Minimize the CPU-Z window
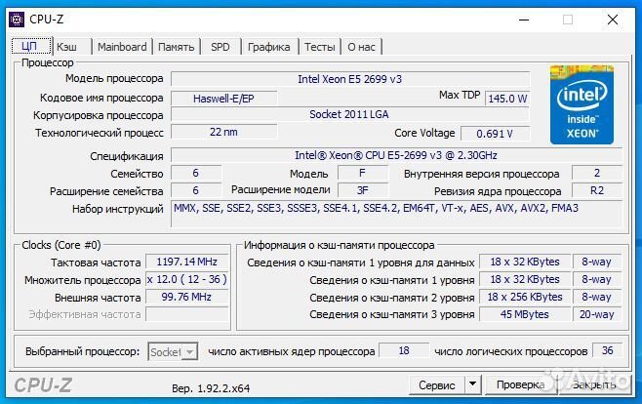The image size is (642, 404). 524,20
